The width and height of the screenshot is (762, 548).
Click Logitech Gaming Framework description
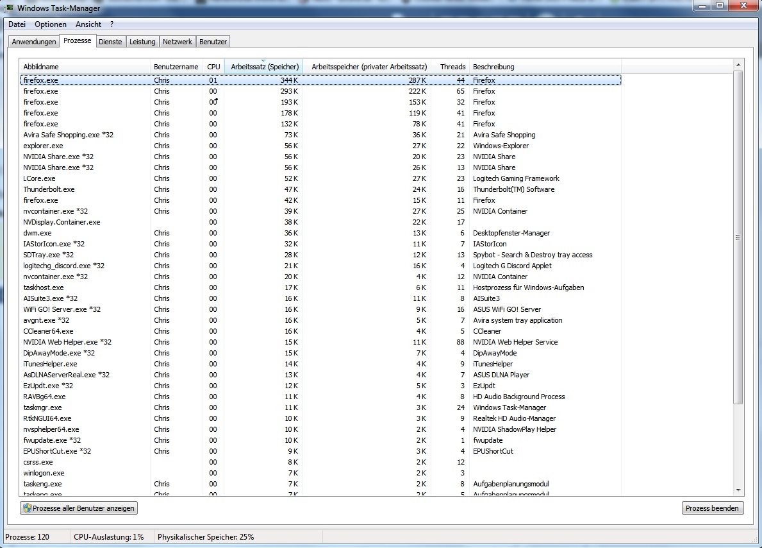tap(516, 178)
